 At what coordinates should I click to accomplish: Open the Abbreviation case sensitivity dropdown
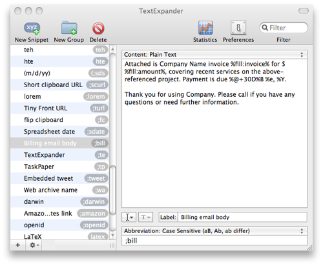214,231
